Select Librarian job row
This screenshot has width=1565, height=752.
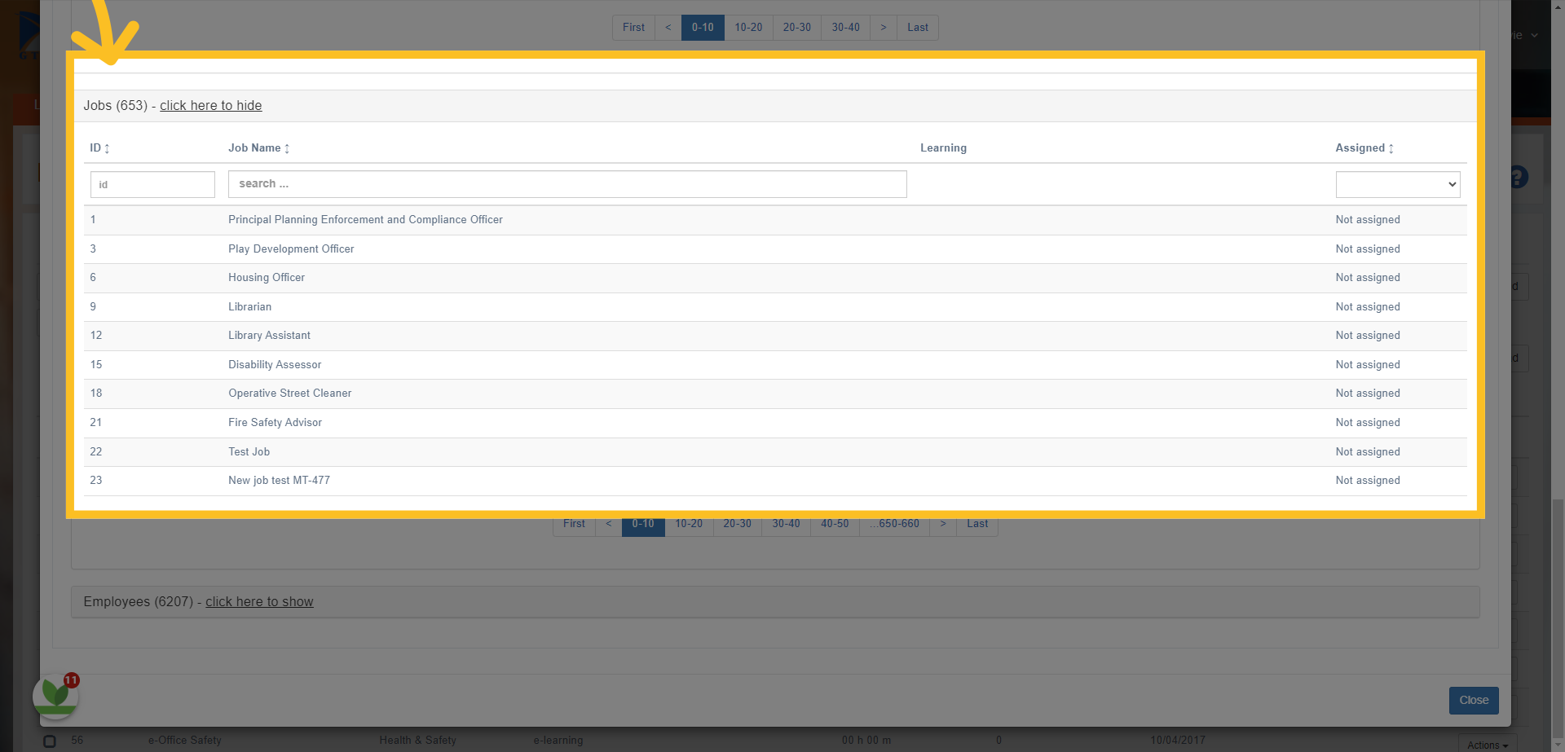(x=775, y=307)
